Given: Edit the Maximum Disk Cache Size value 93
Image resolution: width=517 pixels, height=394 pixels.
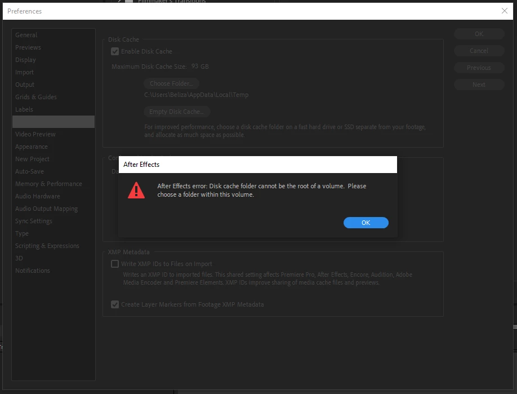Looking at the screenshot, I should click(x=194, y=67).
